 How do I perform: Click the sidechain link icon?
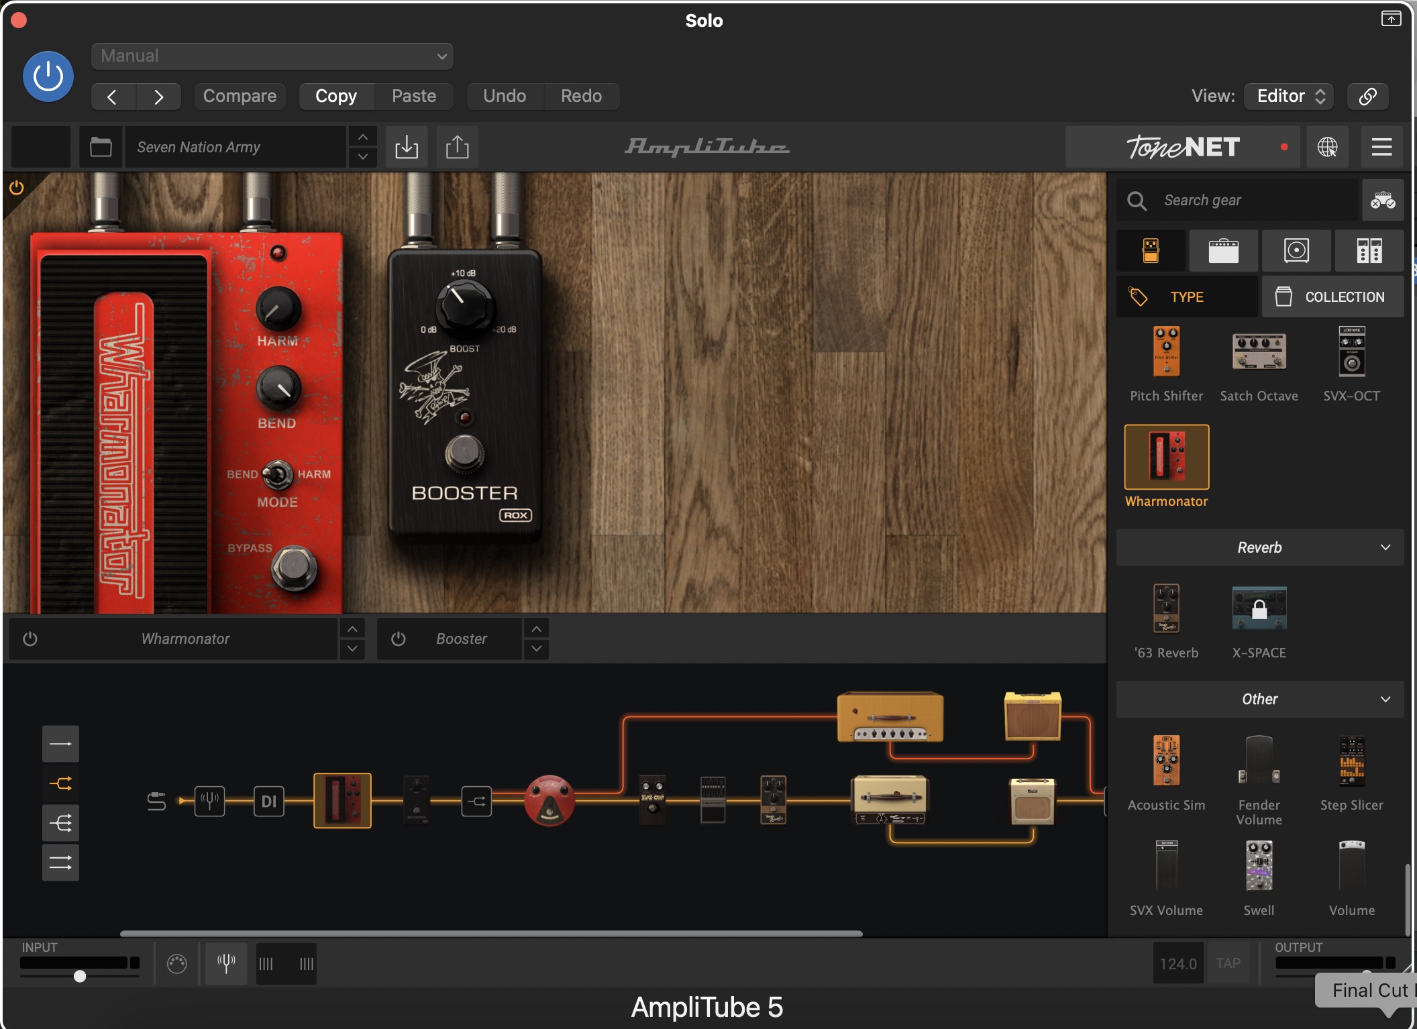click(1368, 96)
